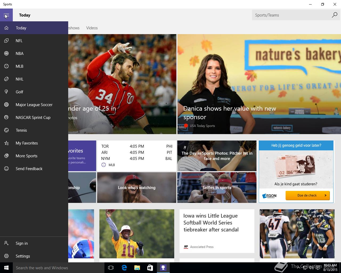Screen dimensions: 341x273
Task: Click the USA Today Sports source
Action: tap(202, 126)
